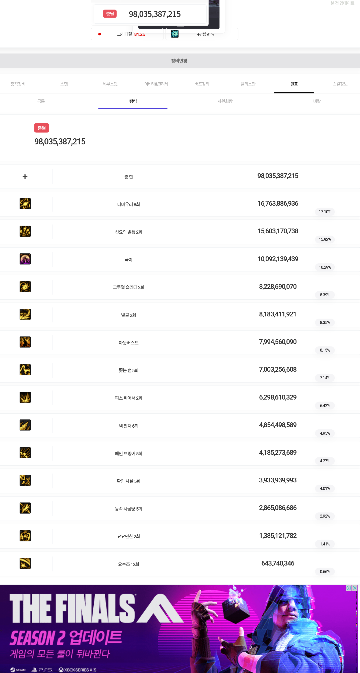Click the 요요만찬 skill icon

click(x=25, y=536)
